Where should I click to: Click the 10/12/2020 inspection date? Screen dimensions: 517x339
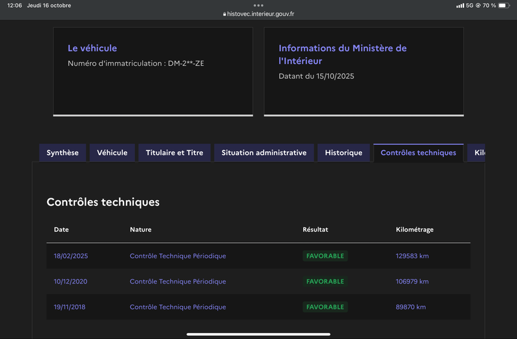pyautogui.click(x=70, y=282)
